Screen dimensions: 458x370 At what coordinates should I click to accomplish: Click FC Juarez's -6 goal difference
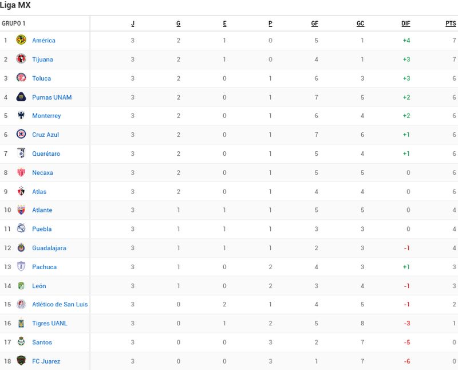coord(407,361)
